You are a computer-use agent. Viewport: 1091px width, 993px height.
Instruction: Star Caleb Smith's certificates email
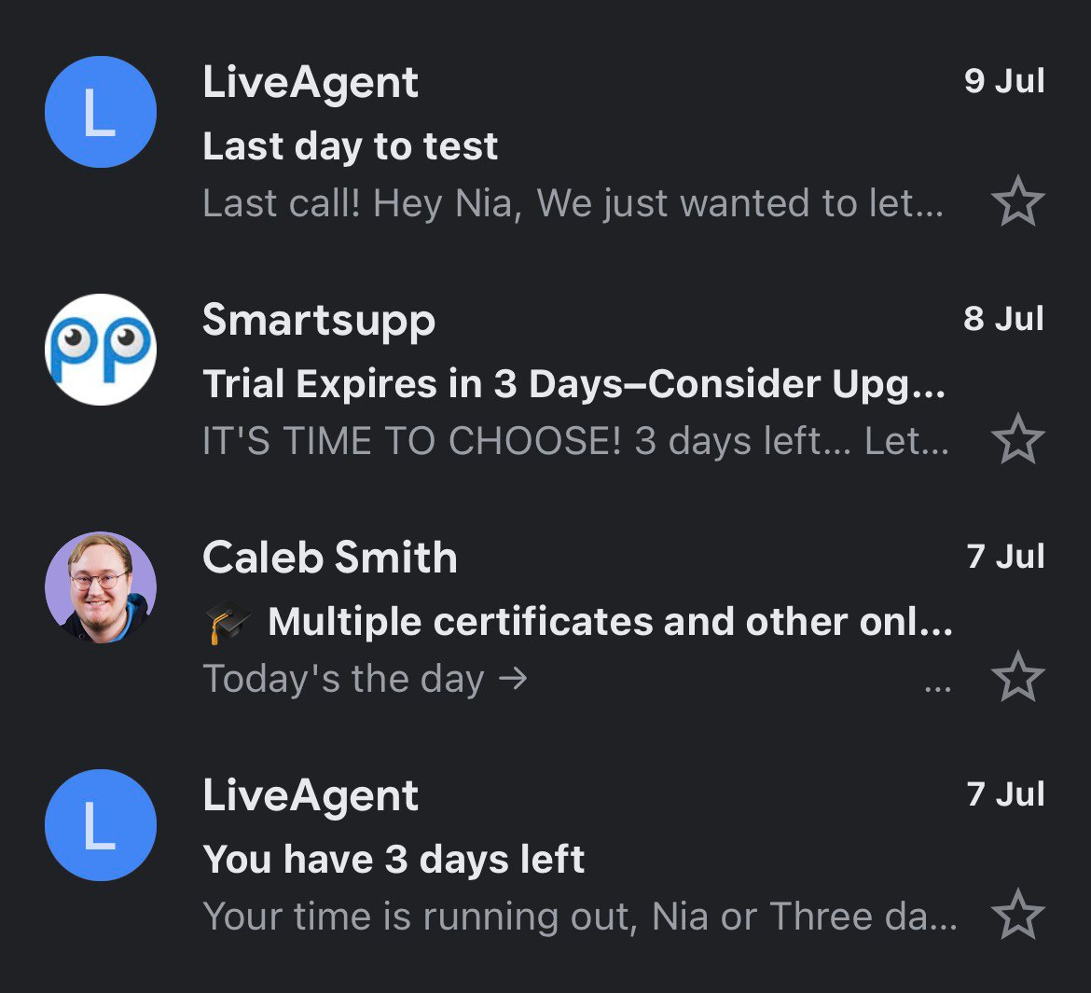1017,678
